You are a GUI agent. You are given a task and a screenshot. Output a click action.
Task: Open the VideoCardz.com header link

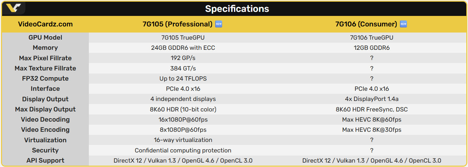click(45, 24)
